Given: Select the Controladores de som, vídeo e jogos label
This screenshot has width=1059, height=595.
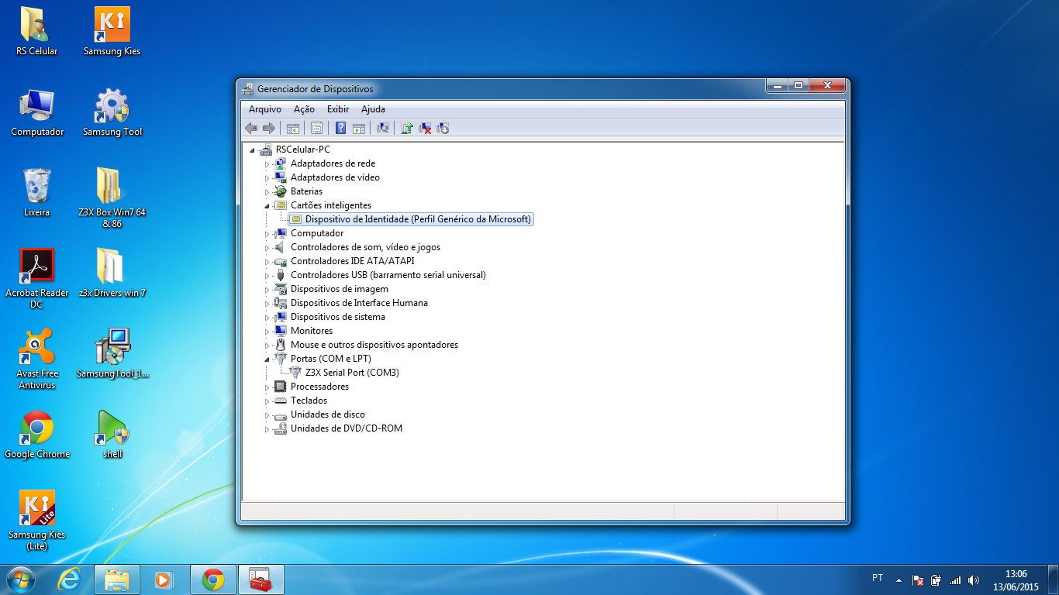Looking at the screenshot, I should coord(365,247).
